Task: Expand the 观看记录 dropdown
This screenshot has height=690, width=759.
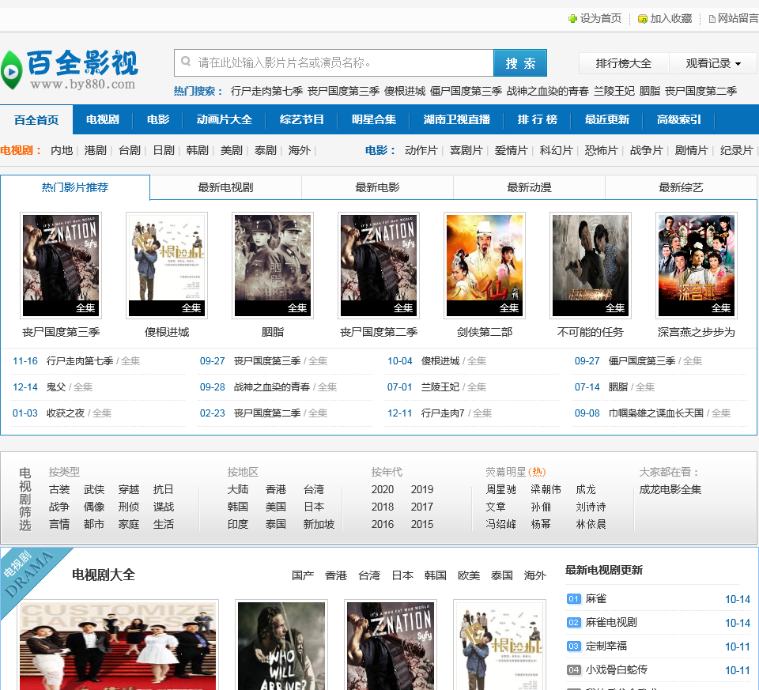Action: [x=713, y=63]
